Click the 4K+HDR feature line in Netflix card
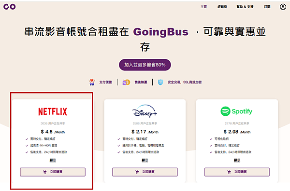Viewport: 290px width, 191px height. point(43,145)
